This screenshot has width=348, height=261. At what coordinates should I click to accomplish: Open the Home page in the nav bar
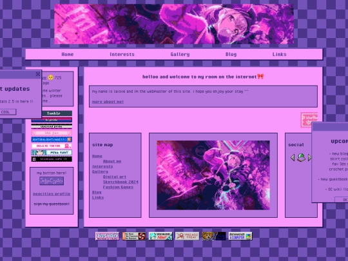[x=68, y=54]
